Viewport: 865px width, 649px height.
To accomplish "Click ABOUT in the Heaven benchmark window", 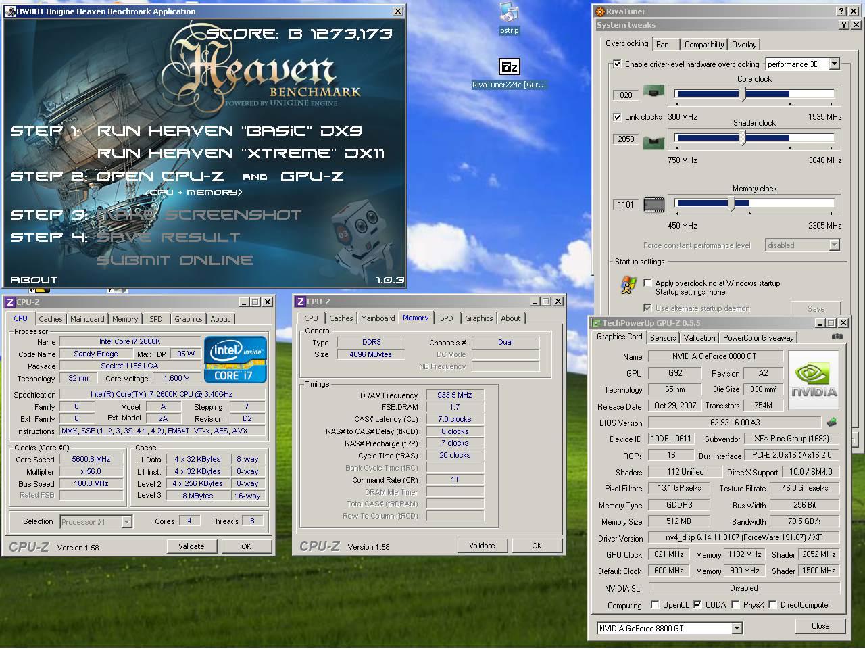I will [34, 279].
